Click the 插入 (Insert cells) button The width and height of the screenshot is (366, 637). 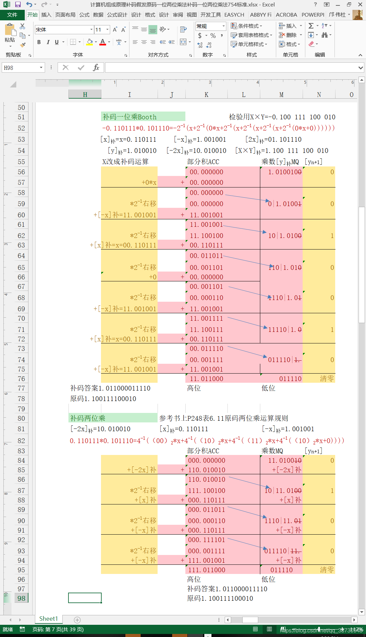pos(288,26)
